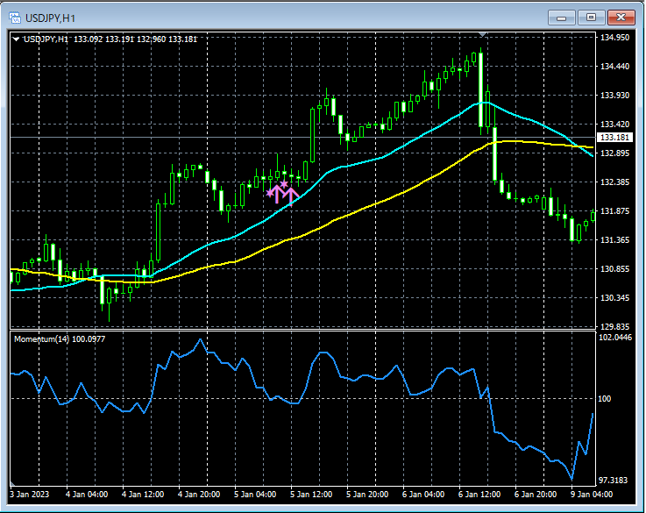Click the 6 Jan 12:00 time label
The height and width of the screenshot is (513, 646).
[x=479, y=494]
